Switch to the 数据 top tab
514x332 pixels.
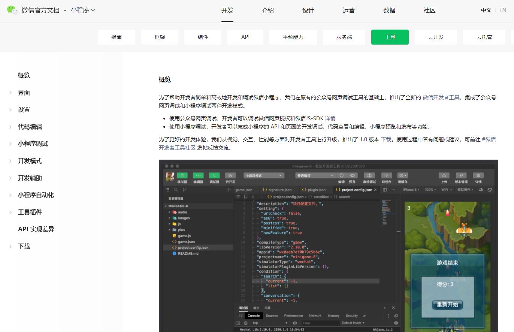(x=389, y=10)
